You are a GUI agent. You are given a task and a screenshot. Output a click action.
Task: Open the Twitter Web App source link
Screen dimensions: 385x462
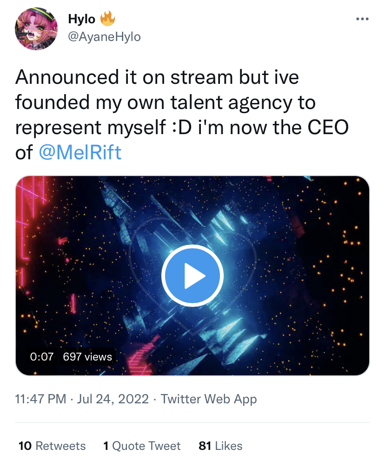pyautogui.click(x=209, y=399)
